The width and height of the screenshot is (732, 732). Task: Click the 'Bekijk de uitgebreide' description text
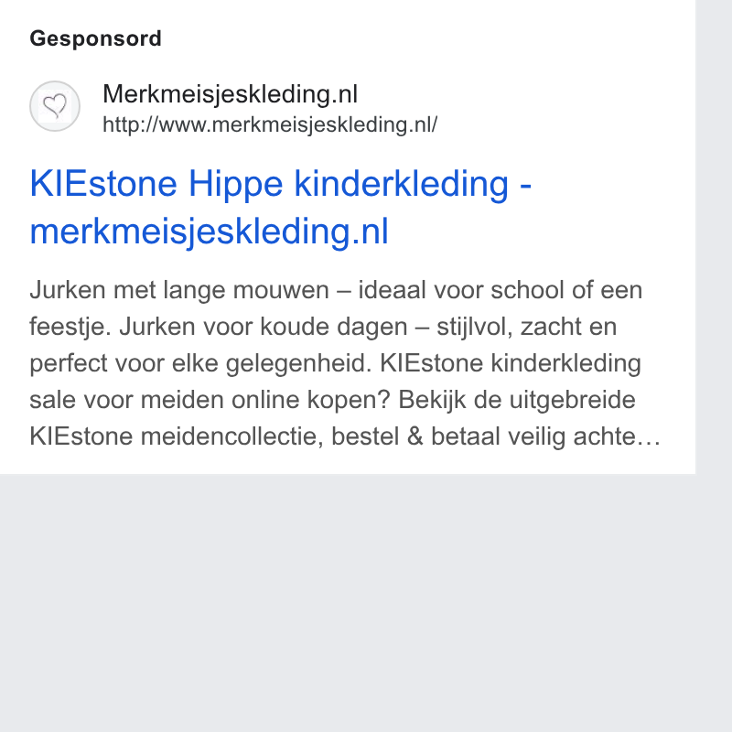(517, 400)
